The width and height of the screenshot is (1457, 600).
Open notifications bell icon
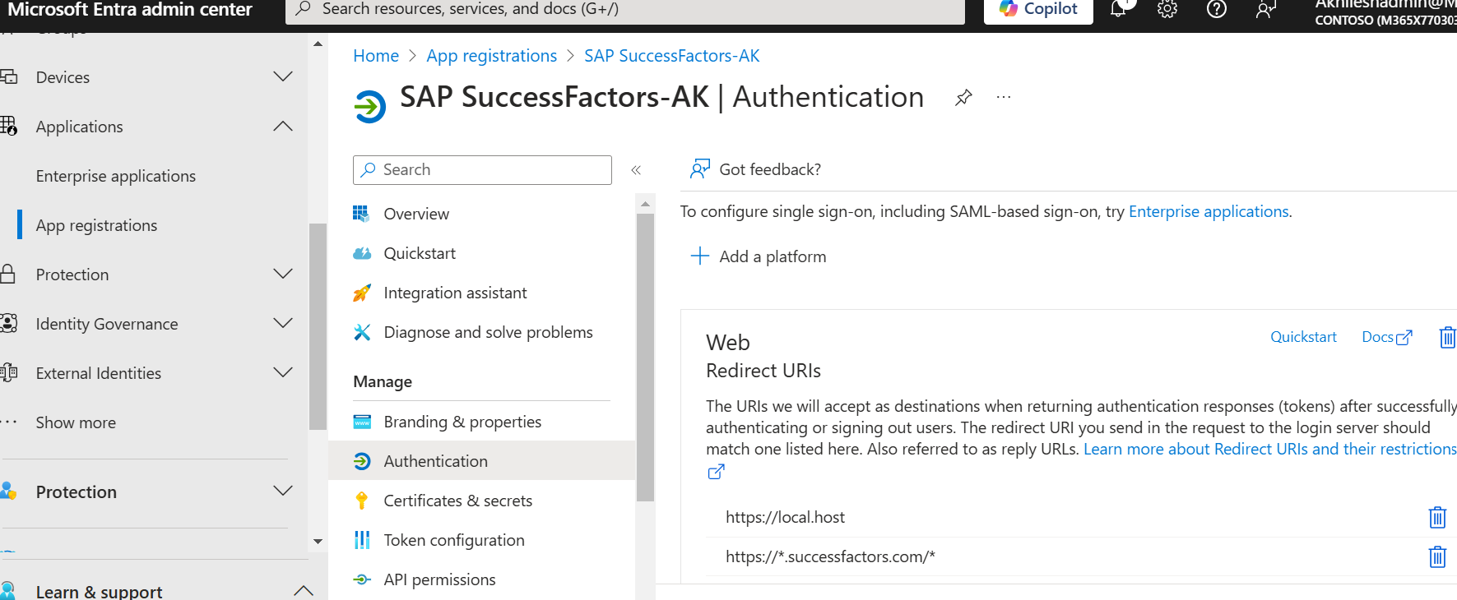(1119, 9)
